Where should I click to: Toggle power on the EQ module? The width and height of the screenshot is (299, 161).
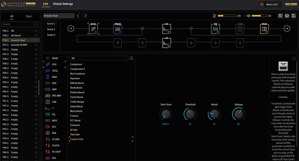click(x=218, y=32)
